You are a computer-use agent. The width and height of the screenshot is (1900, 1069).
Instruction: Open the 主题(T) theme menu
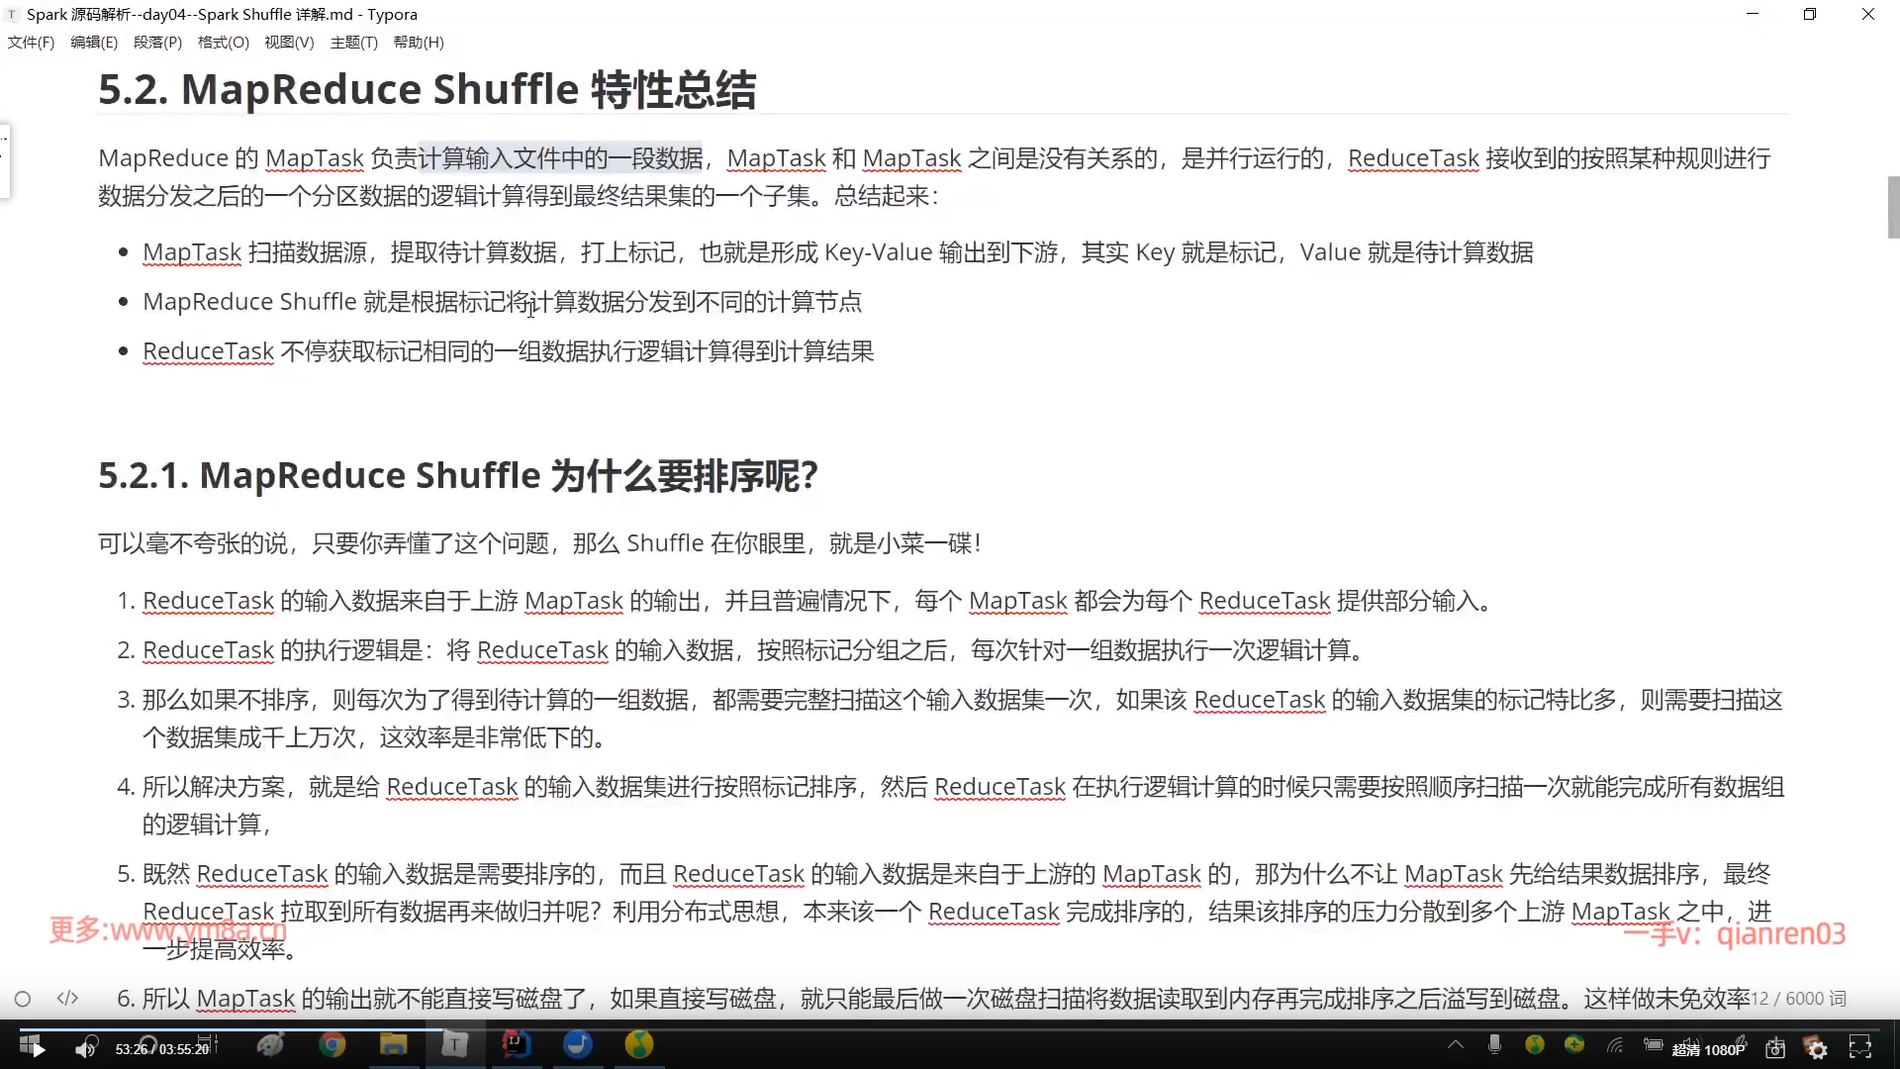353,43
